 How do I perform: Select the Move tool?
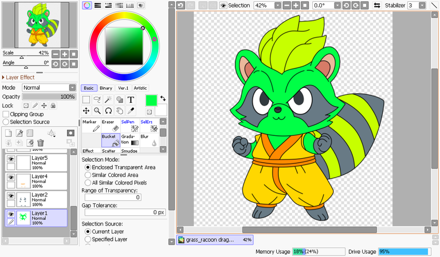(x=86, y=111)
